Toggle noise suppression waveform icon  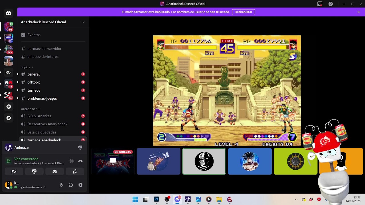pyautogui.click(x=72, y=161)
